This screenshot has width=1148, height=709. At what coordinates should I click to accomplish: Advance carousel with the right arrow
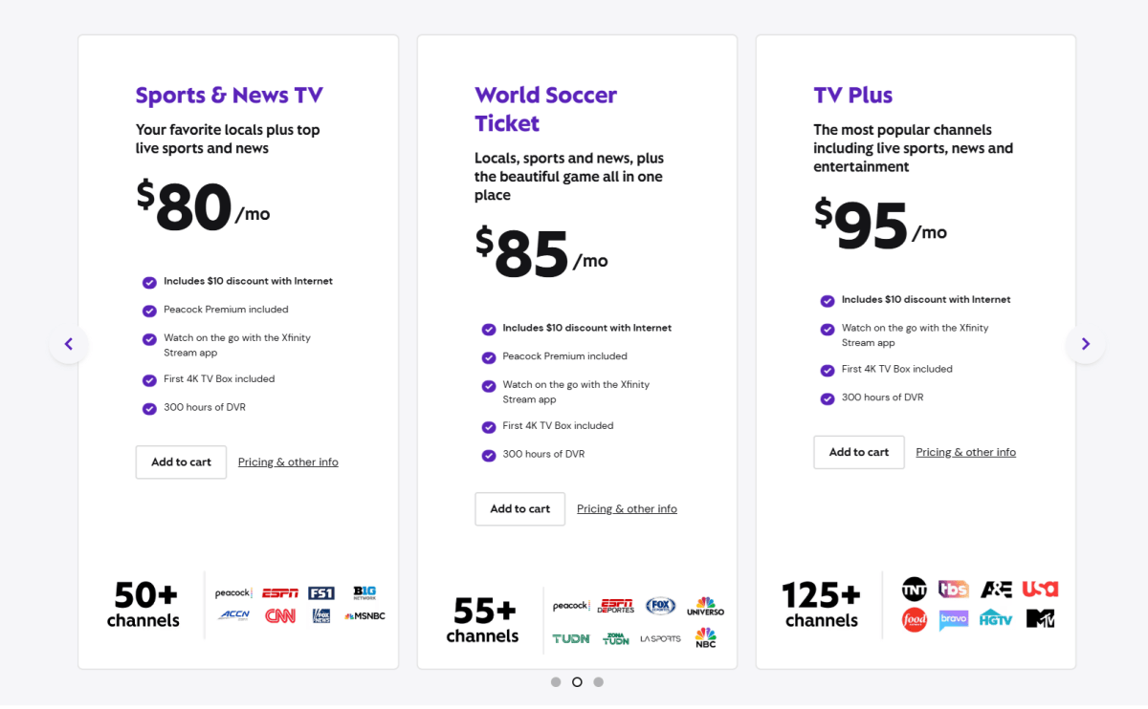click(x=1085, y=343)
